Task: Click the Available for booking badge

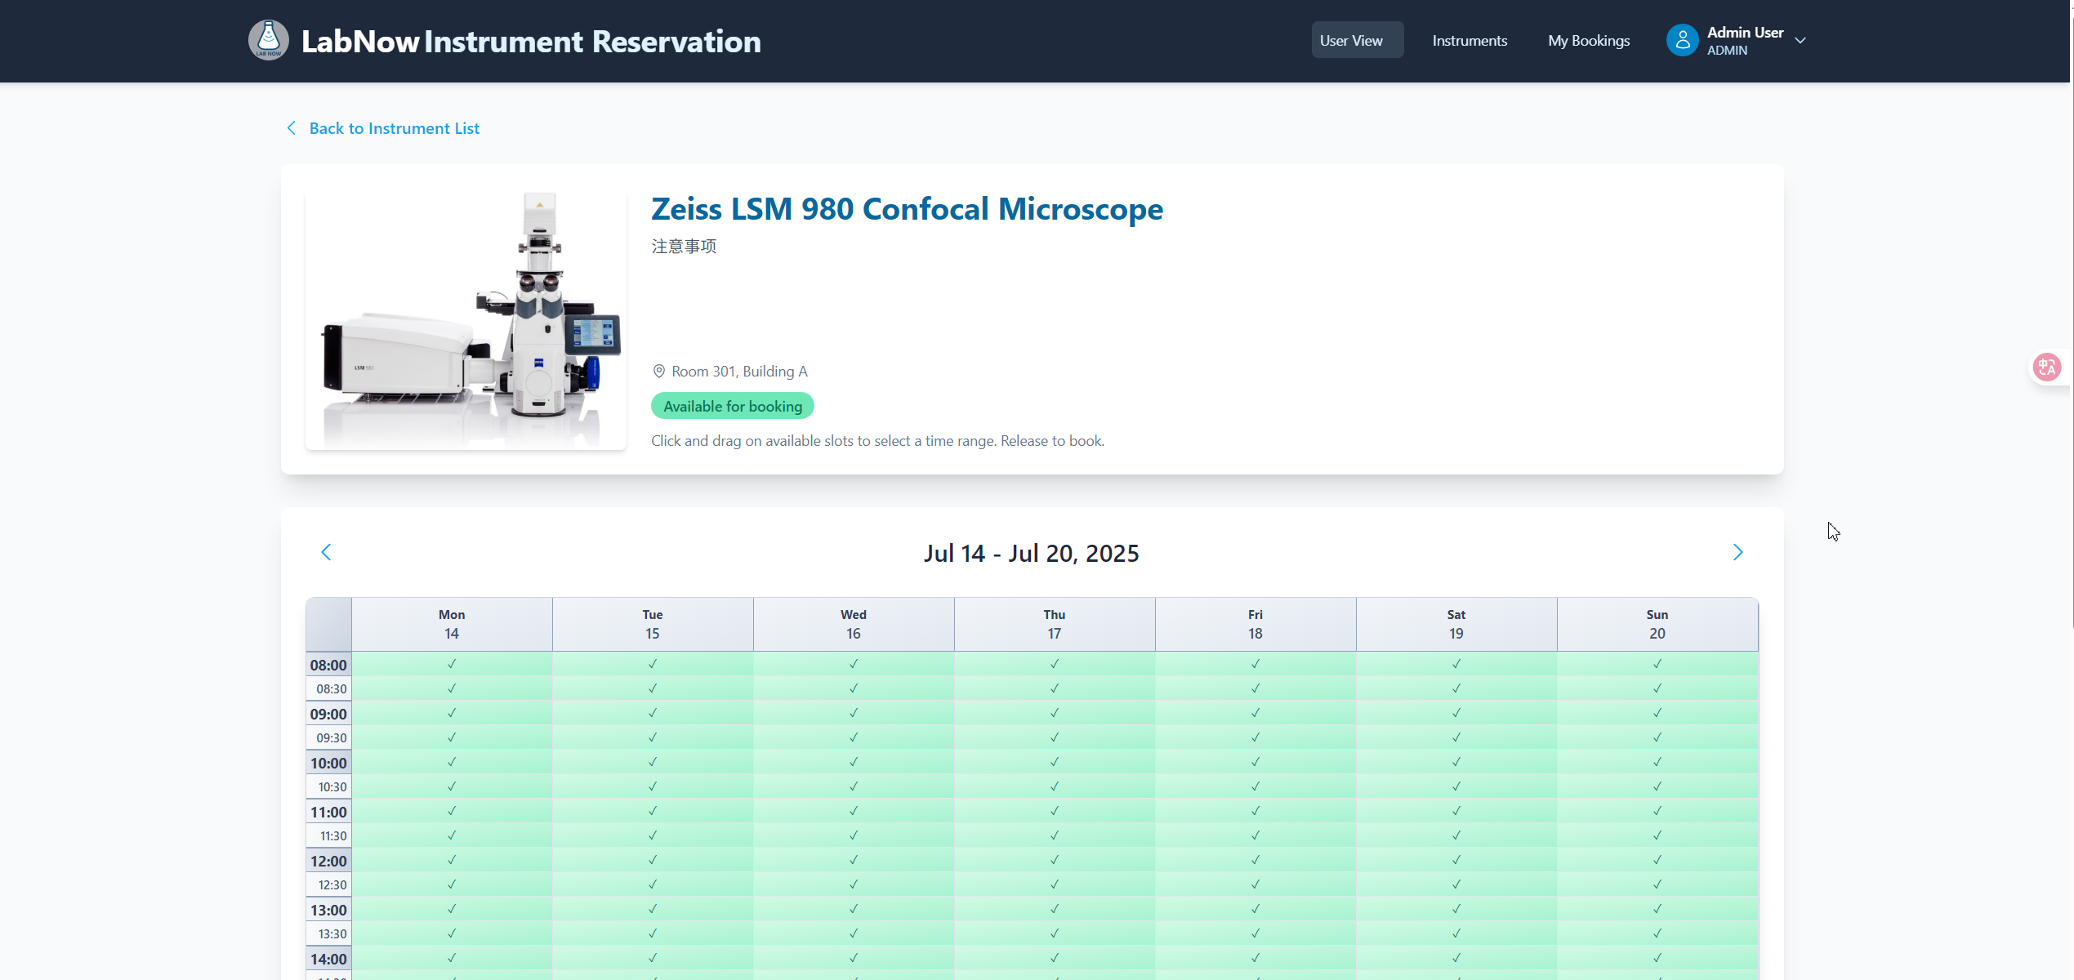Action: pos(732,406)
